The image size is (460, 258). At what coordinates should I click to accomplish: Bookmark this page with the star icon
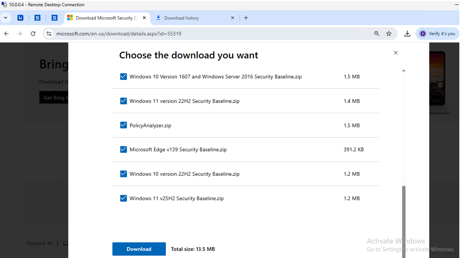(x=389, y=34)
